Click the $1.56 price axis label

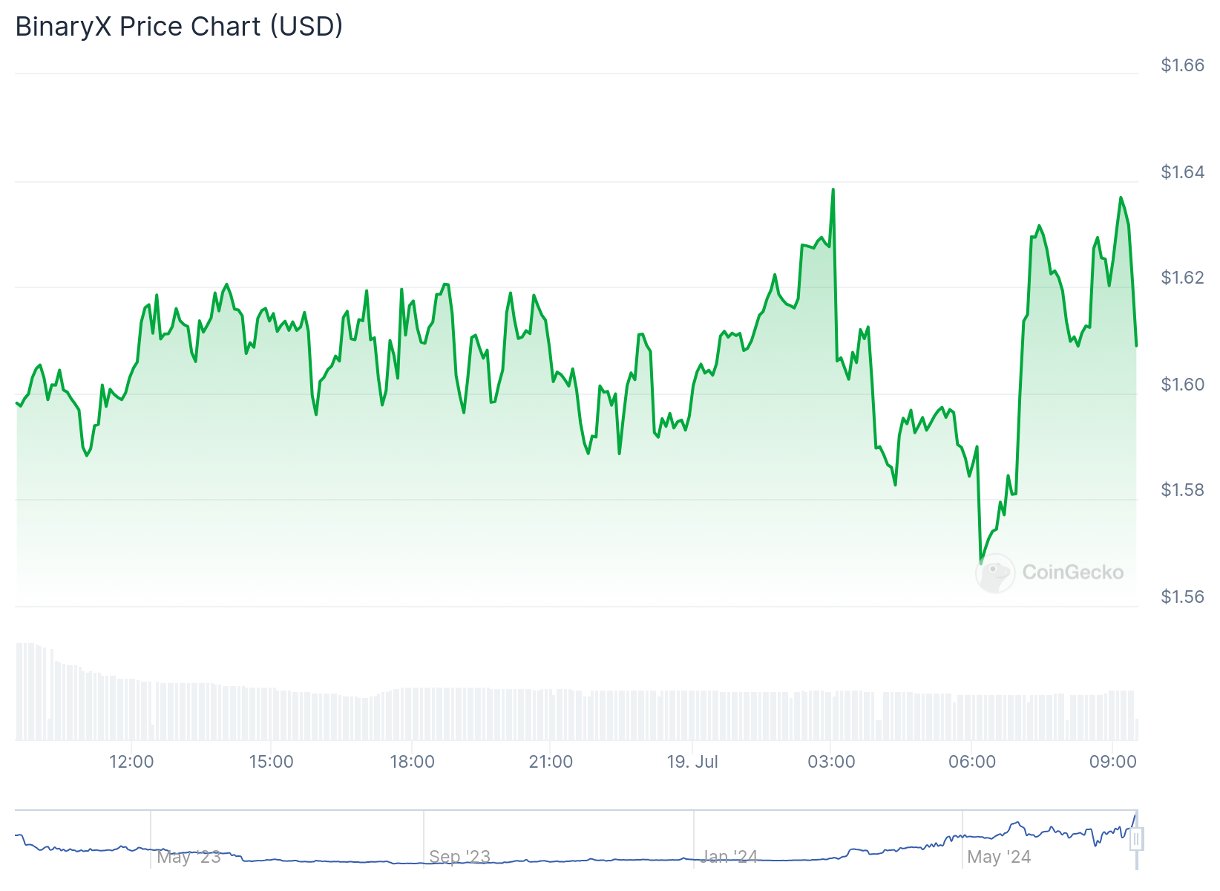(x=1183, y=597)
